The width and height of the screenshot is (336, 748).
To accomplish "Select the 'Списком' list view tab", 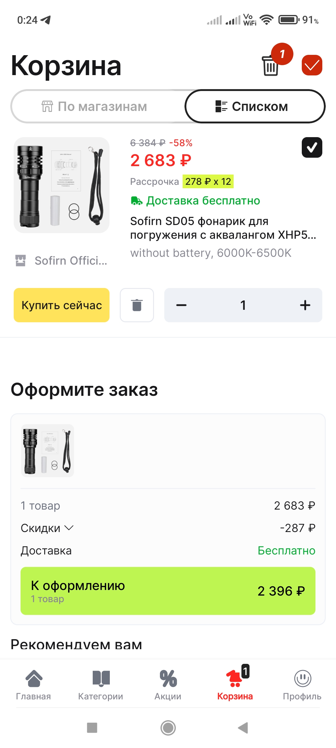I will click(x=254, y=107).
